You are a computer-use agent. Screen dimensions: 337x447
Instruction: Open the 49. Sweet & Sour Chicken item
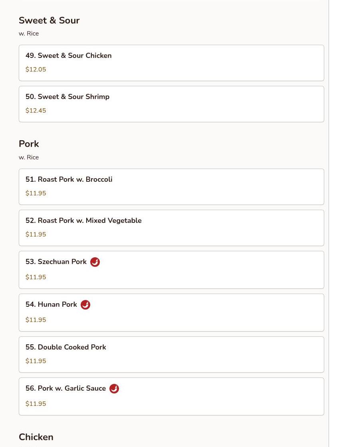171,63
